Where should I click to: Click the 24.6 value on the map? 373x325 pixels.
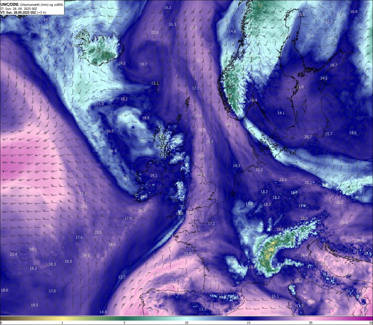[86, 255]
